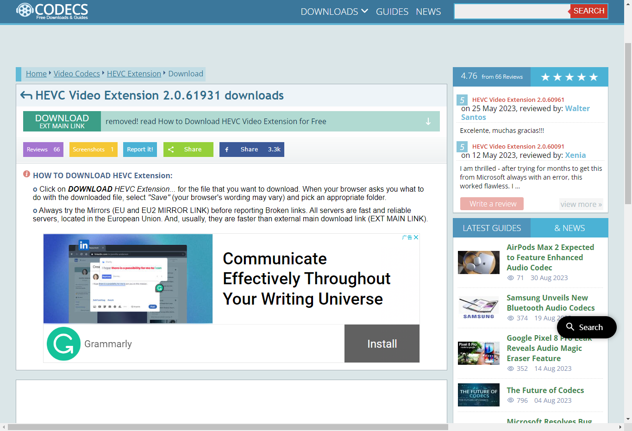Click the Report it! button

click(140, 150)
